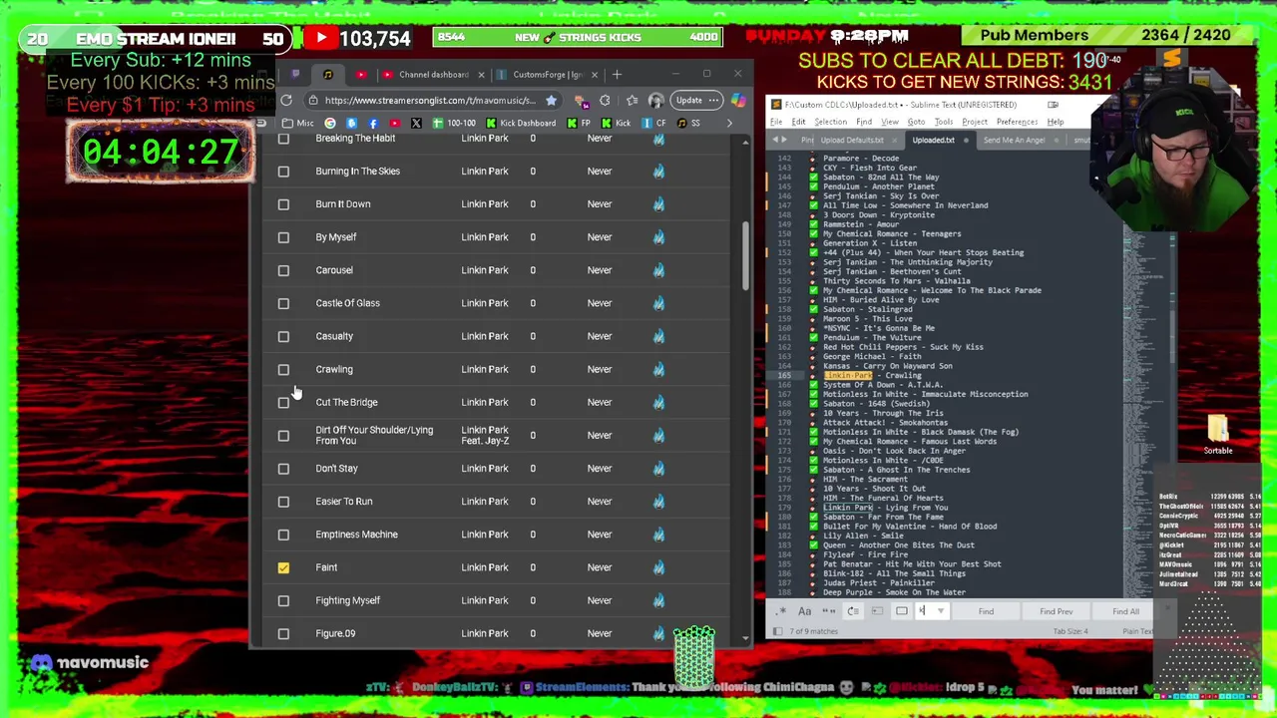Viewport: 1277px width, 718px height.
Task: Open the 100-100 bookmark
Action: coord(453,123)
